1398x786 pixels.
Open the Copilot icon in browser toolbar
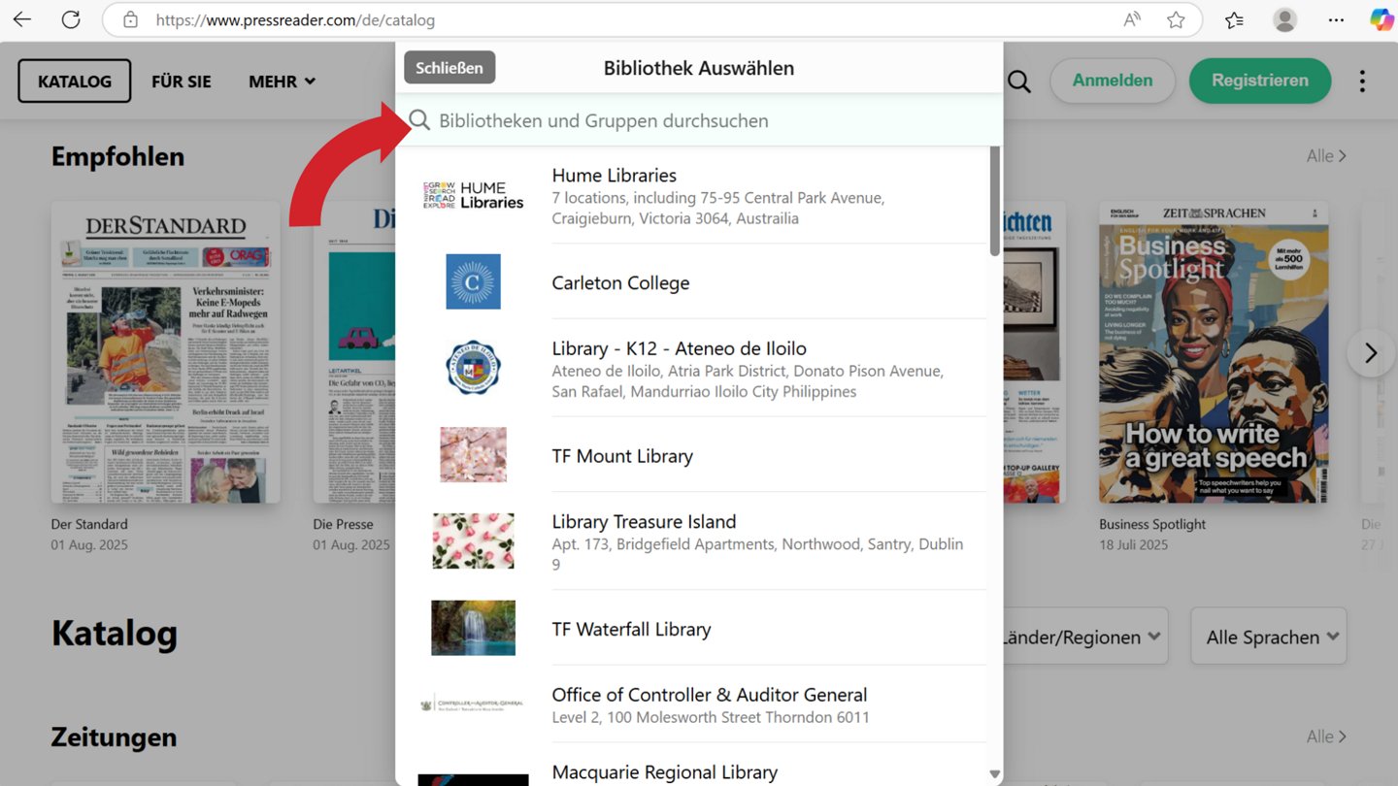1381,19
